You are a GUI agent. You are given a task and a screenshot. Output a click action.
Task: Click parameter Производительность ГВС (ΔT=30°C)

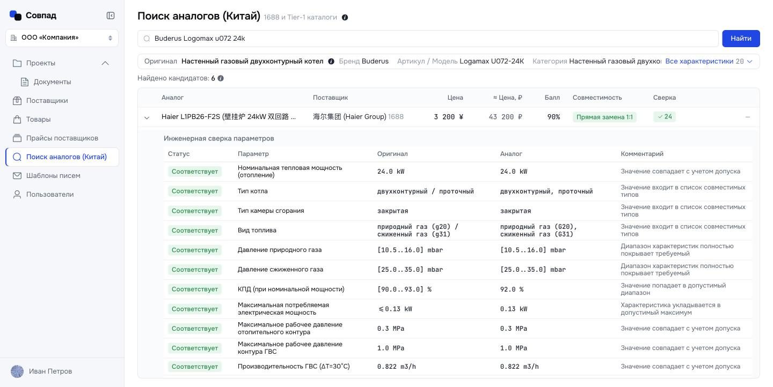pos(294,367)
